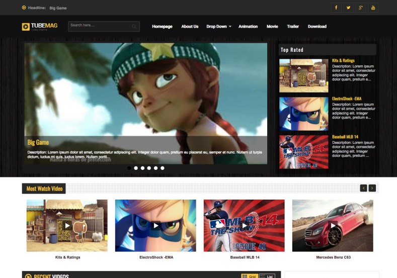Click next arrow in Most Watch Video
This screenshot has height=278, width=397.
click(x=372, y=188)
